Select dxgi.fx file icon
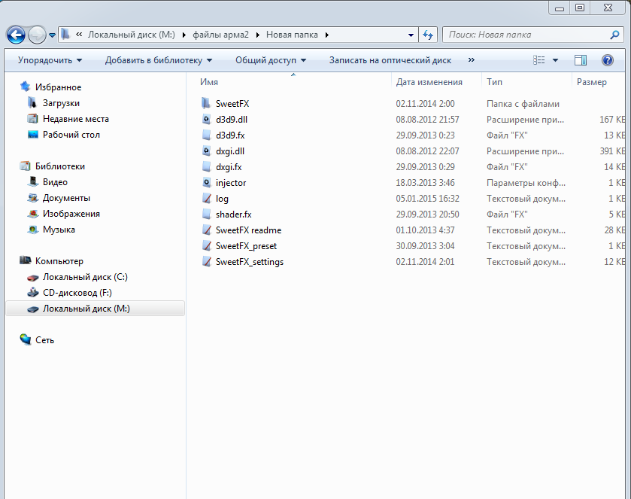 (x=206, y=167)
